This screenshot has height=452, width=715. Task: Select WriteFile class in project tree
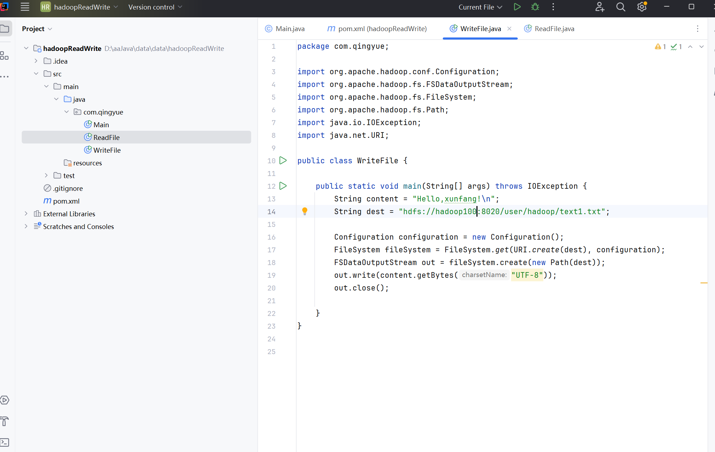[107, 150]
